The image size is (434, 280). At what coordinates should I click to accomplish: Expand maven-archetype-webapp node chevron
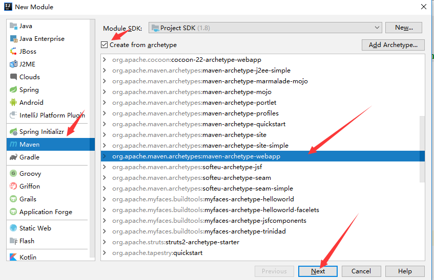[105, 156]
